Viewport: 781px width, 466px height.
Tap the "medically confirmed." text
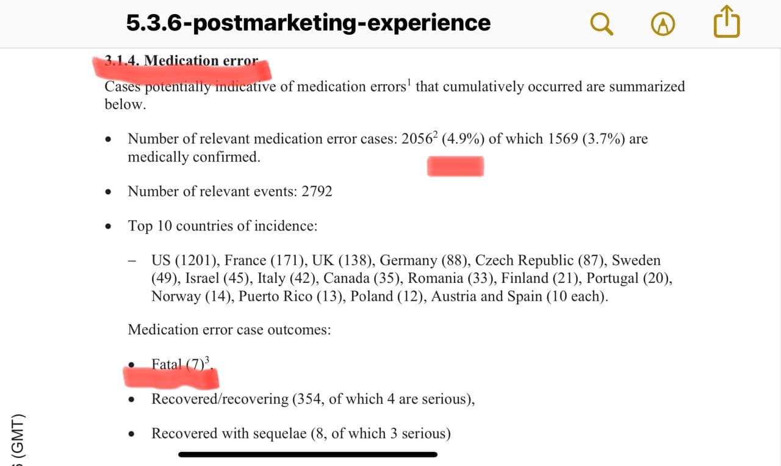tap(194, 157)
